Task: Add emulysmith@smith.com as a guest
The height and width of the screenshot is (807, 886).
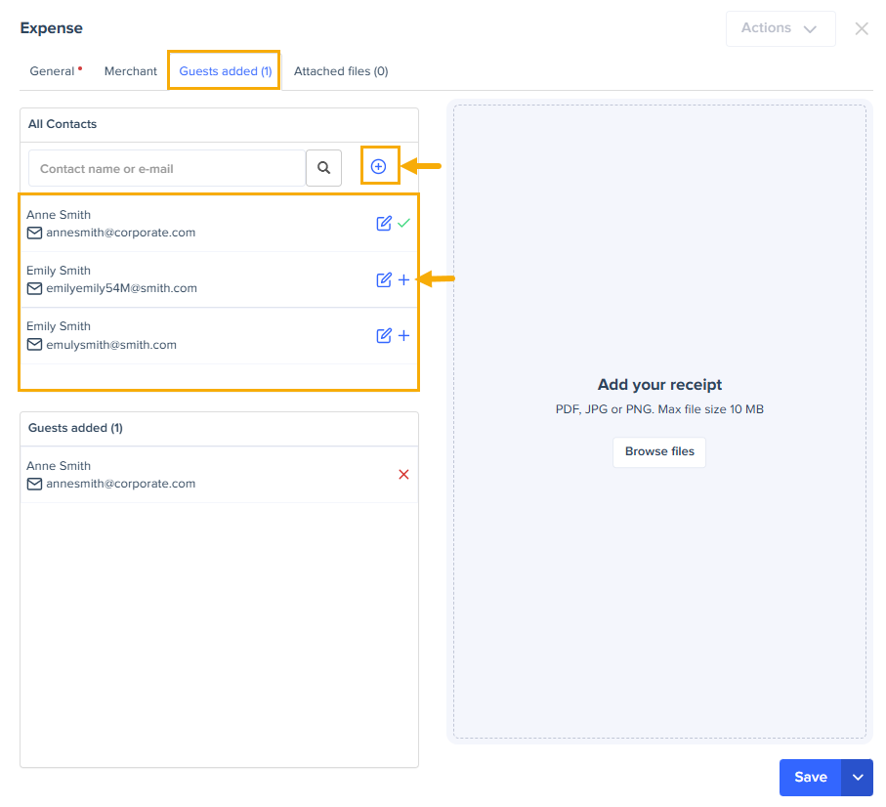Action: [x=404, y=336]
